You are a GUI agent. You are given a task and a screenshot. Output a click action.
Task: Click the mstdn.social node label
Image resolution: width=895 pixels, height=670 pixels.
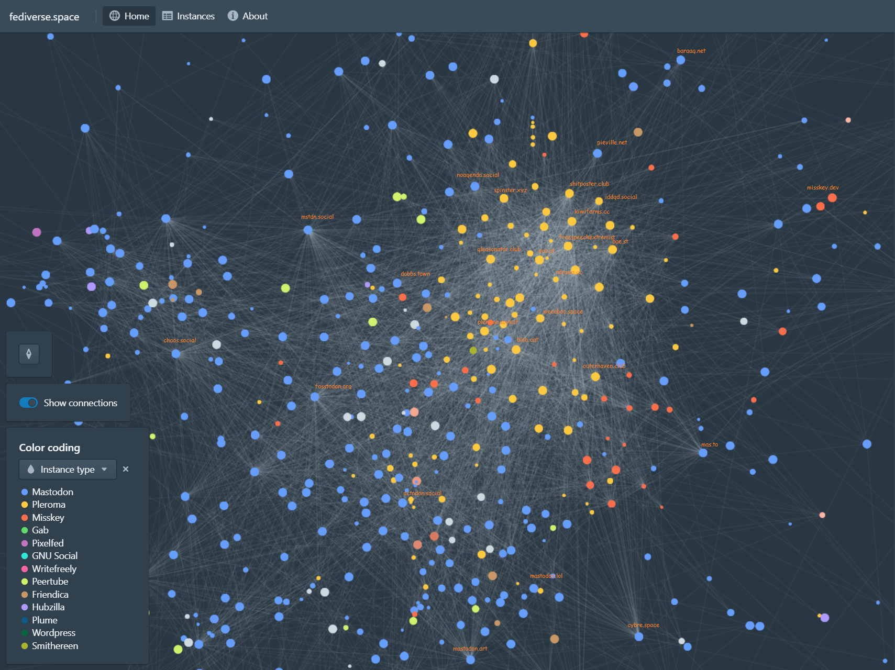[x=317, y=217]
